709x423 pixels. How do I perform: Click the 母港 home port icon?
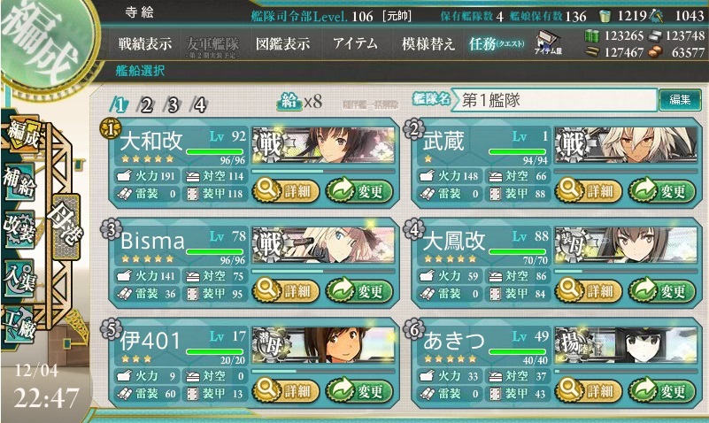click(66, 227)
